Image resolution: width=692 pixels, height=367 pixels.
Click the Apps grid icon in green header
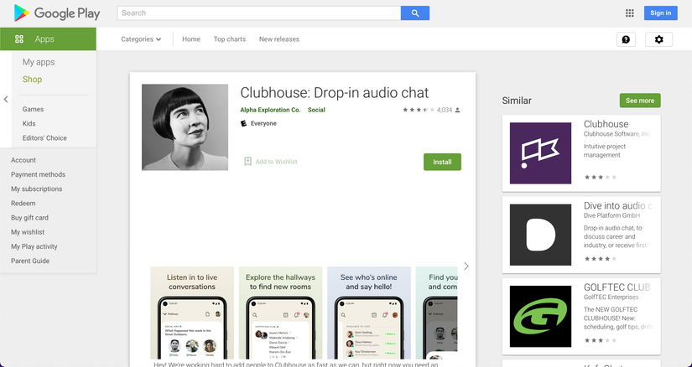19,39
